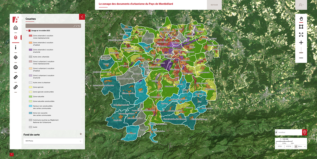Collapse the Zonage au 1er octobre 2023 layer

(27, 30)
